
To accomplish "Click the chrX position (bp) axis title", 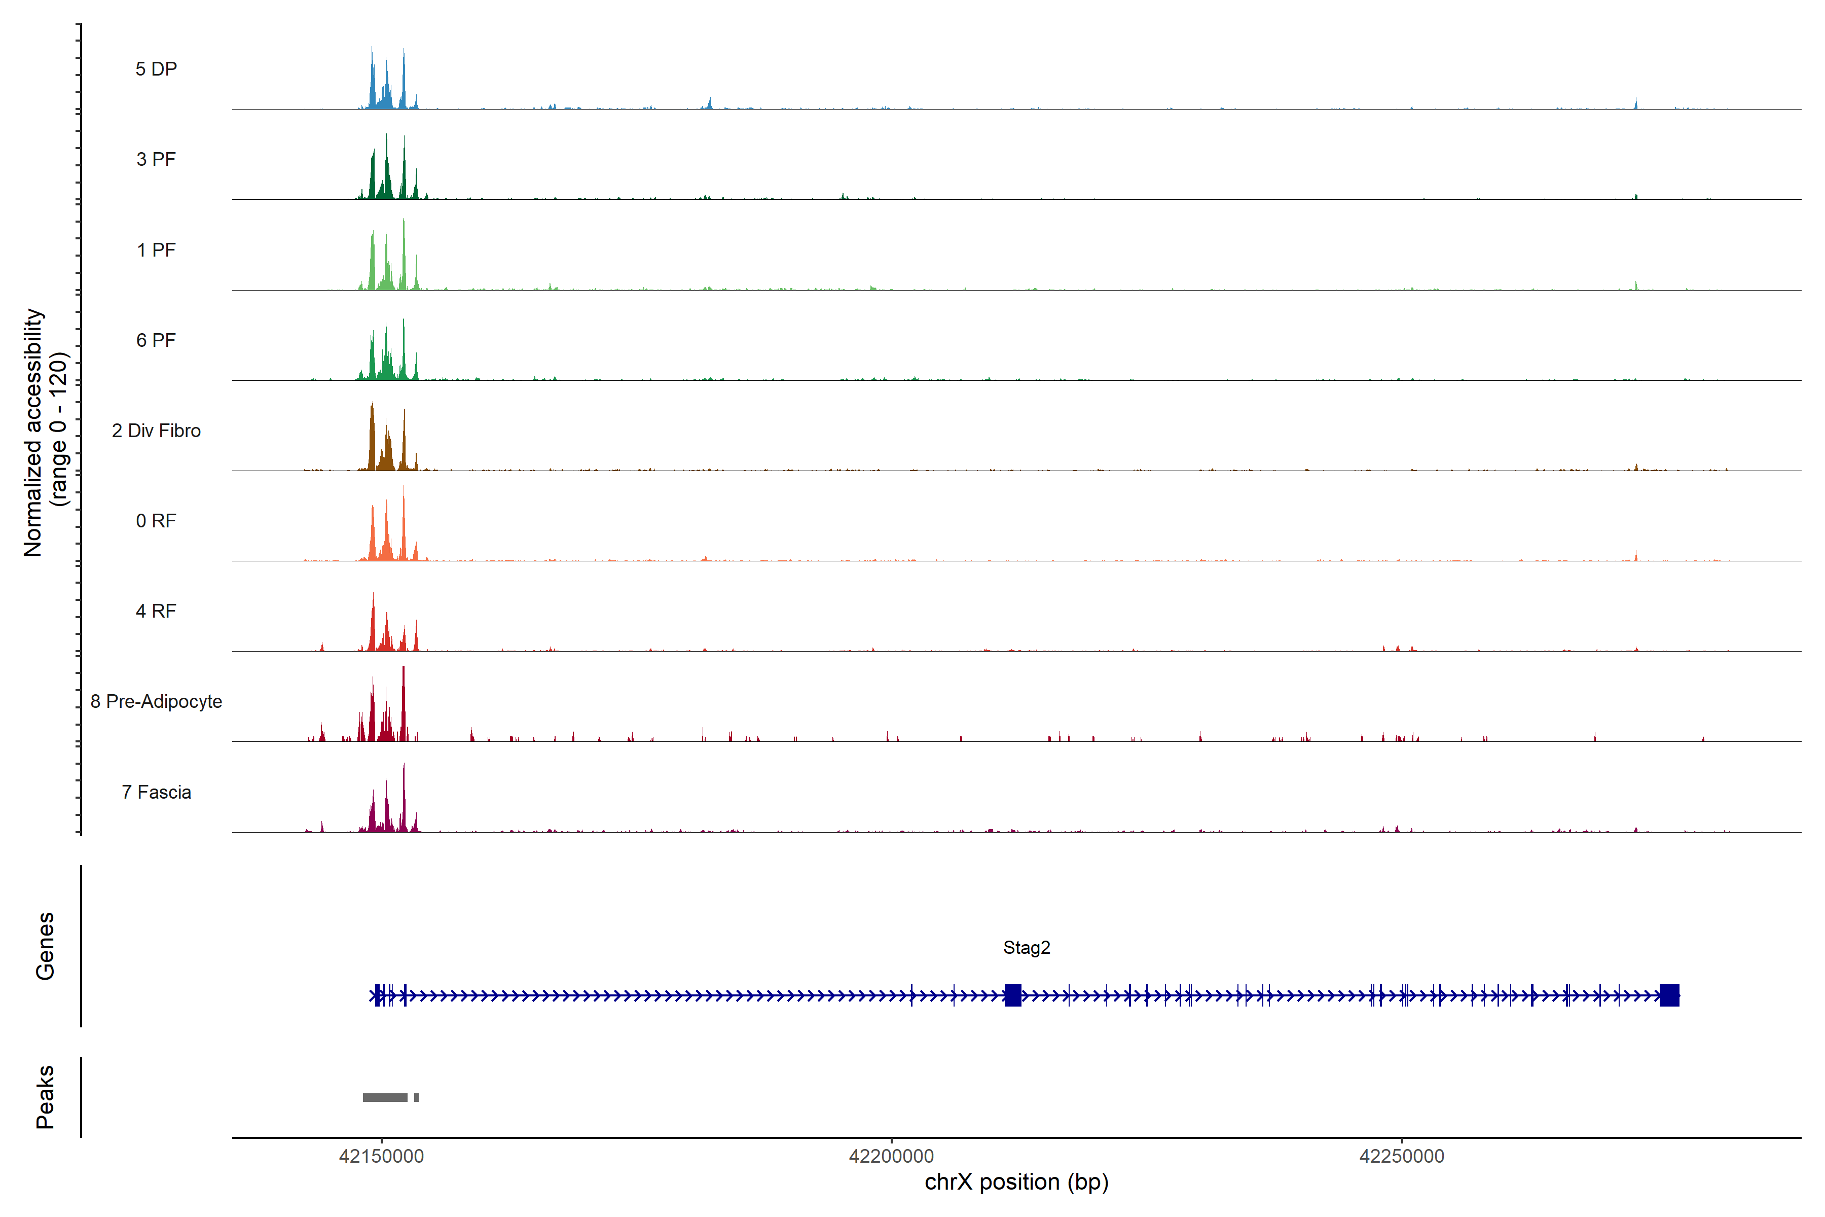I will (x=1016, y=1182).
